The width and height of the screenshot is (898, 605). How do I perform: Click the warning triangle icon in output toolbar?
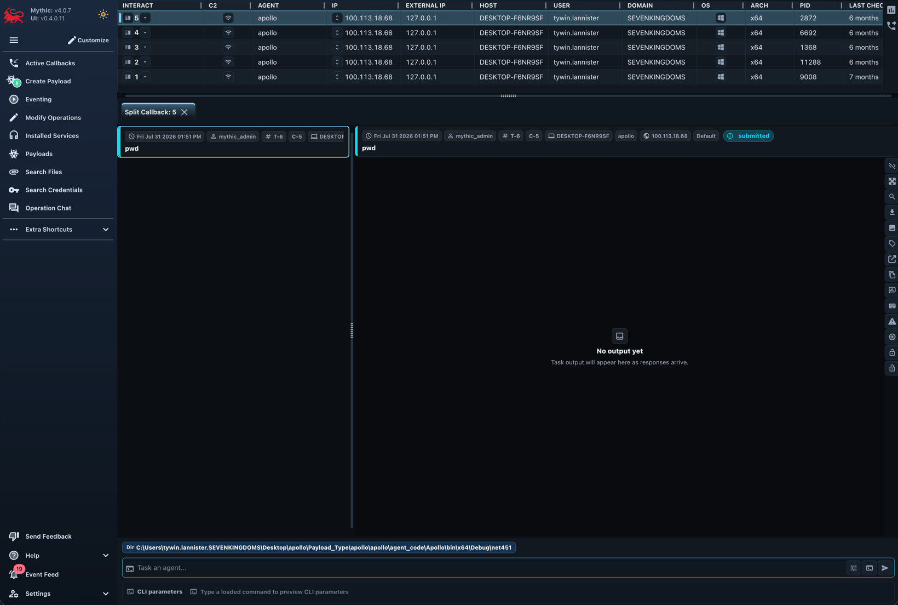pyautogui.click(x=892, y=321)
